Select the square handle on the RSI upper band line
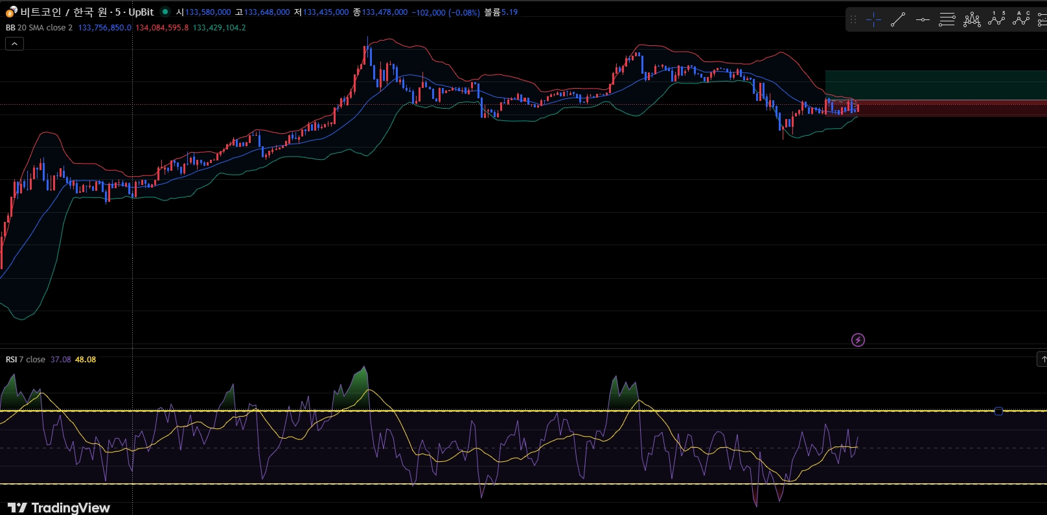Image resolution: width=1047 pixels, height=515 pixels. (998, 411)
